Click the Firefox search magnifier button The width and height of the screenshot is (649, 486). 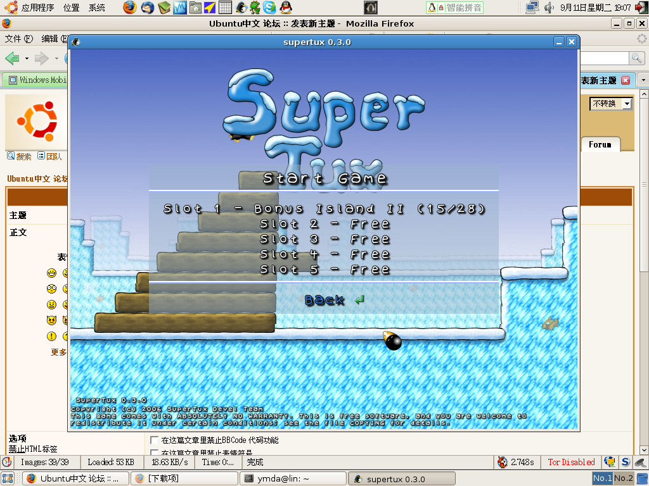tap(636, 58)
